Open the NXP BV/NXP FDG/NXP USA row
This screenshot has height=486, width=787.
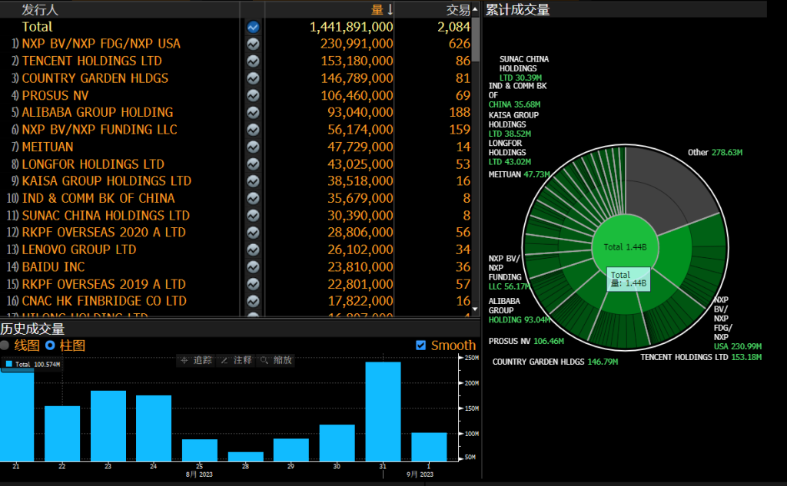[101, 44]
